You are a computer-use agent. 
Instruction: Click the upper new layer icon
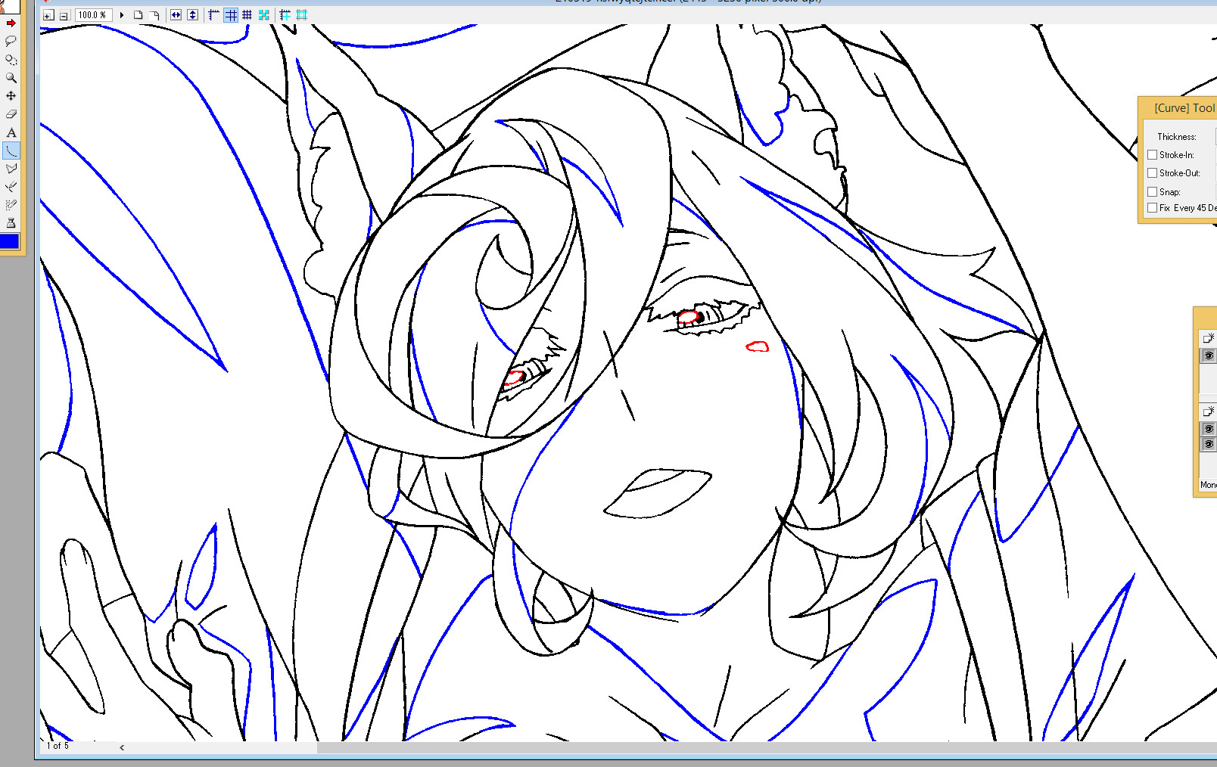pos(1209,338)
